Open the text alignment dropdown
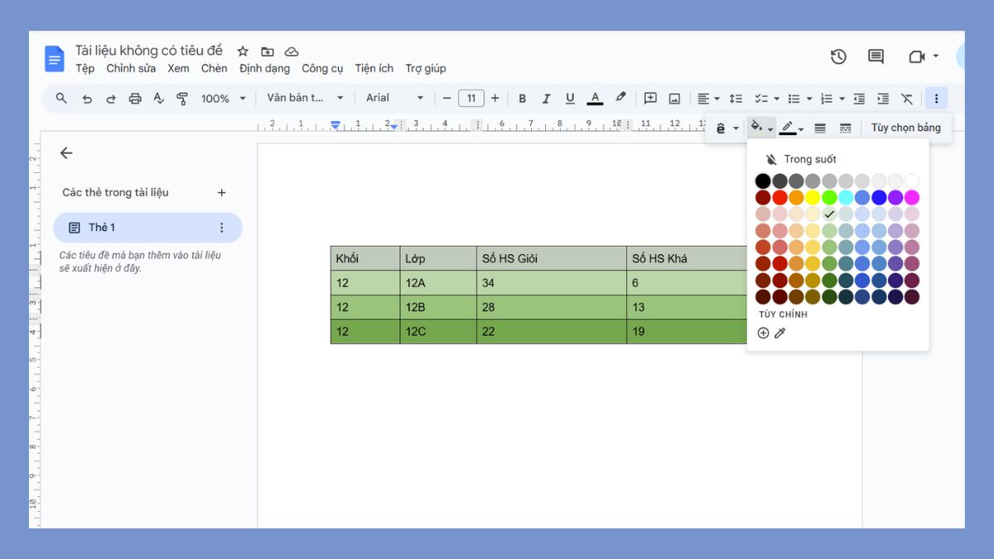The height and width of the screenshot is (559, 994). point(707,99)
